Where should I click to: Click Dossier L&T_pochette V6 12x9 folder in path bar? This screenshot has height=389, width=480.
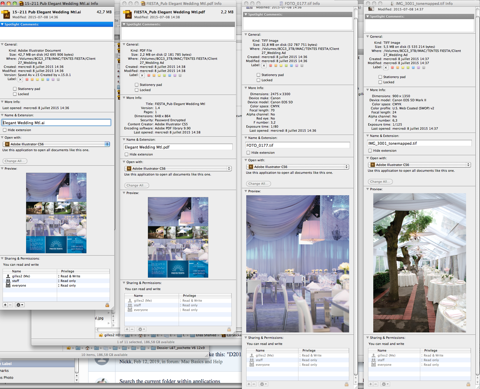click(x=178, y=348)
